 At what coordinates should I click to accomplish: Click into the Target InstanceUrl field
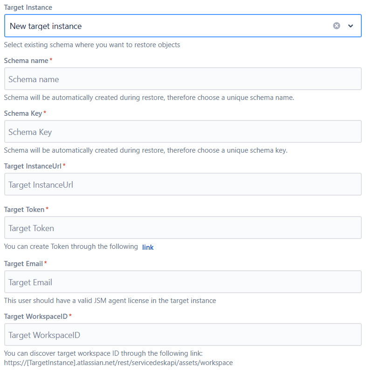183,184
